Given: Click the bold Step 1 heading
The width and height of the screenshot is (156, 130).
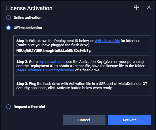Looking at the screenshot, I should pyautogui.click(x=22, y=41).
